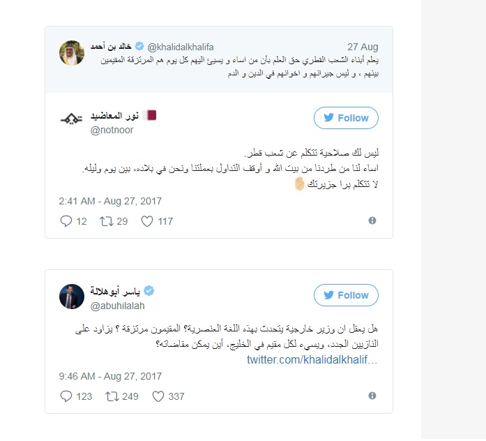Retweet the @abuhilalah tweet

pyautogui.click(x=111, y=396)
